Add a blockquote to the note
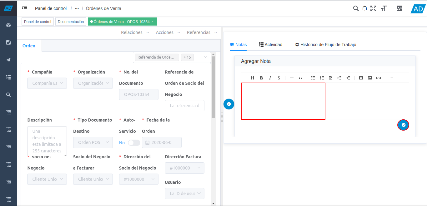 pos(300,78)
